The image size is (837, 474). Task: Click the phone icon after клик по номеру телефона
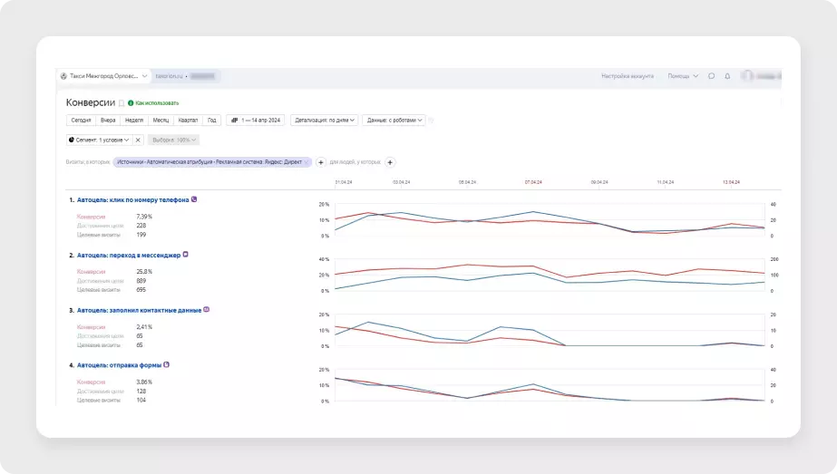click(x=194, y=199)
